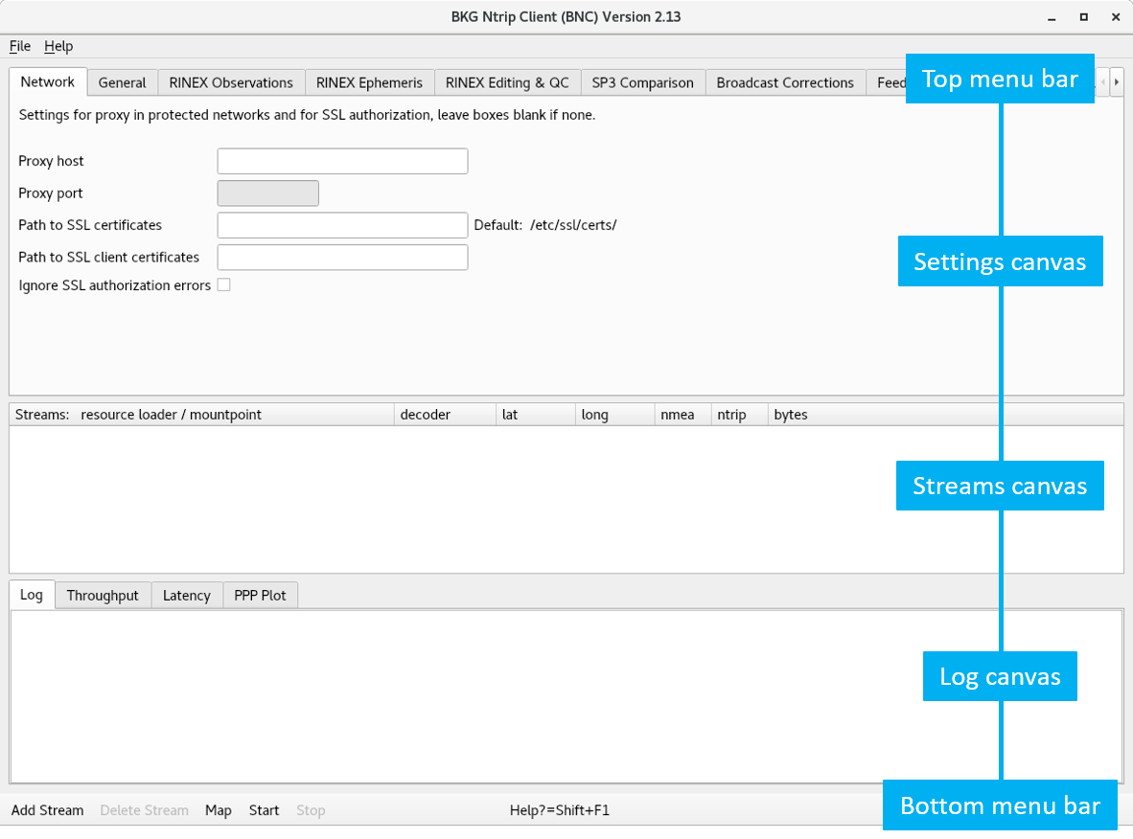
Task: Open the Map view
Action: (x=219, y=810)
